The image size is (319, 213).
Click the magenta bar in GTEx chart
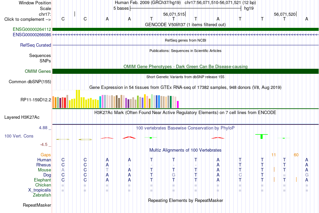[178, 104]
